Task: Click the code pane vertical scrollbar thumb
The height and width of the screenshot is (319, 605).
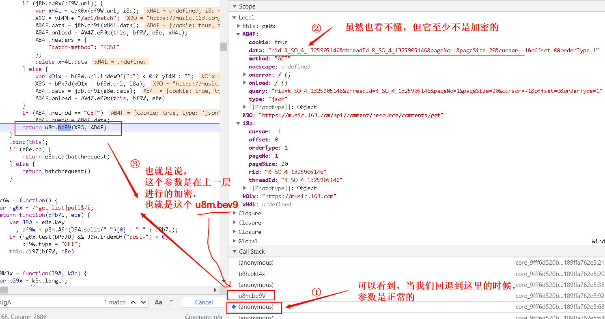Action: 224,47
